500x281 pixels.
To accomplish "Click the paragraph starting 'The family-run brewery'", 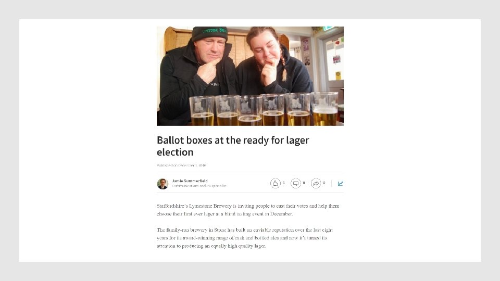I will click(x=245, y=238).
